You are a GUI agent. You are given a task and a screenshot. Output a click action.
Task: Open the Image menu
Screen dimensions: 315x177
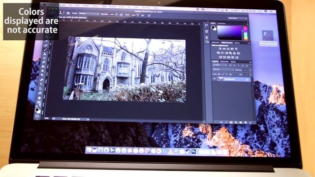86,6
